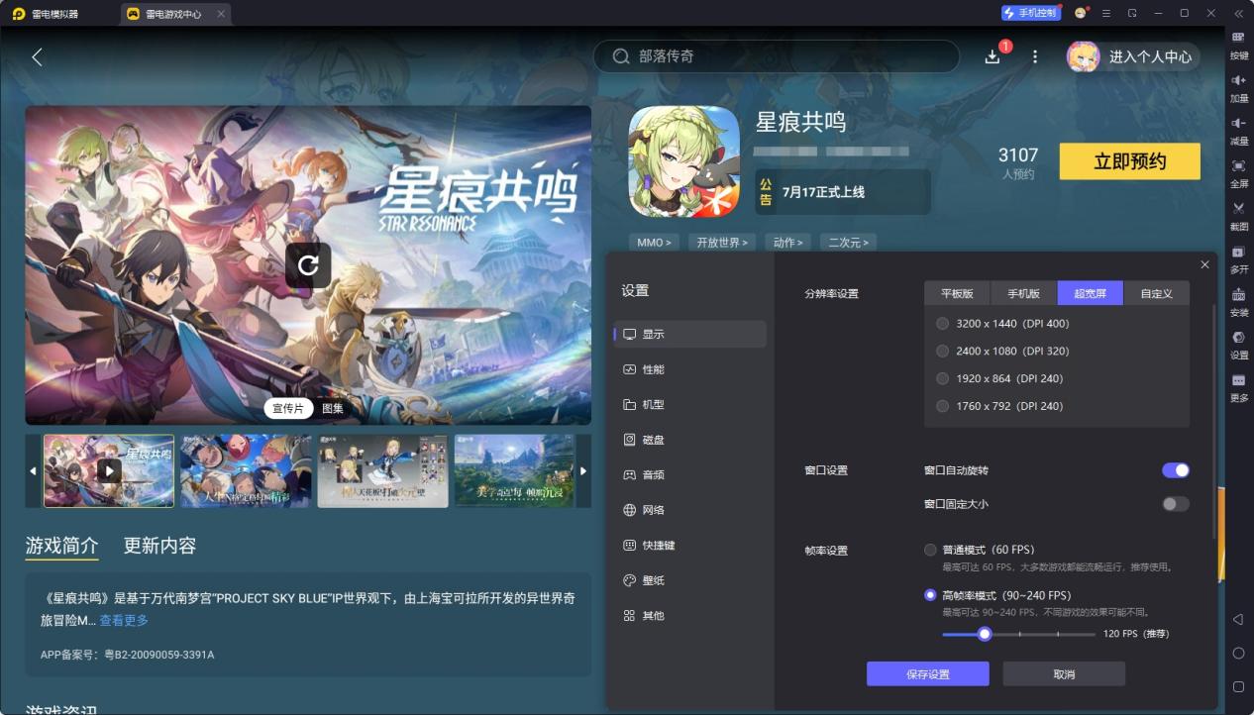This screenshot has width=1254, height=715.
Task: Switch to 超宽屏 resolution tab
Action: click(1091, 294)
